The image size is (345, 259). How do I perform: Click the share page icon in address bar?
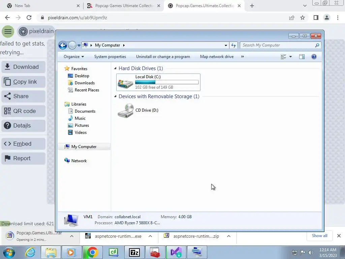click(292, 18)
